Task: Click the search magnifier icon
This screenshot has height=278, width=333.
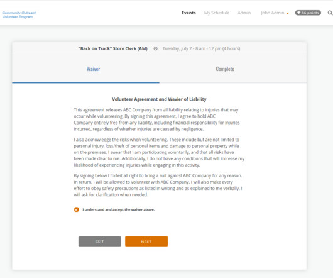Action: point(330,13)
